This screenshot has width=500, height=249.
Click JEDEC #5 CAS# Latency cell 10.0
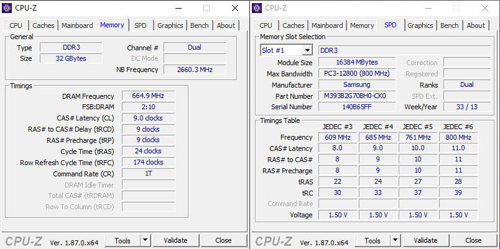tap(418, 148)
